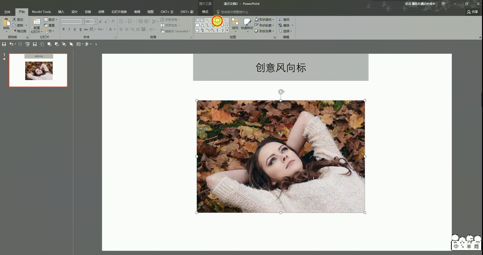This screenshot has height=255, width=483.
Task: Click the Share (共享) button
Action: coord(472,12)
